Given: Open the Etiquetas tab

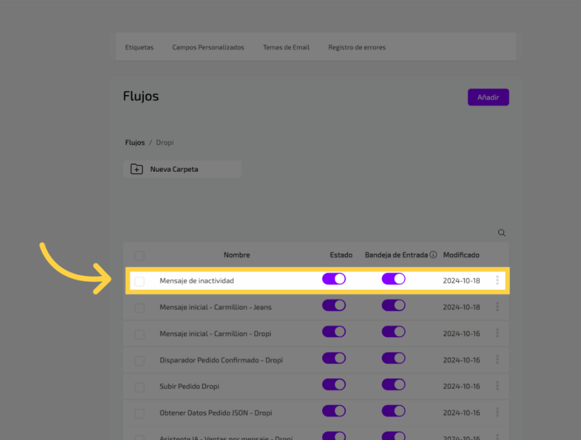Looking at the screenshot, I should 139,48.
